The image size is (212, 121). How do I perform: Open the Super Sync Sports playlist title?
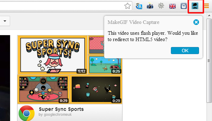[61, 109]
